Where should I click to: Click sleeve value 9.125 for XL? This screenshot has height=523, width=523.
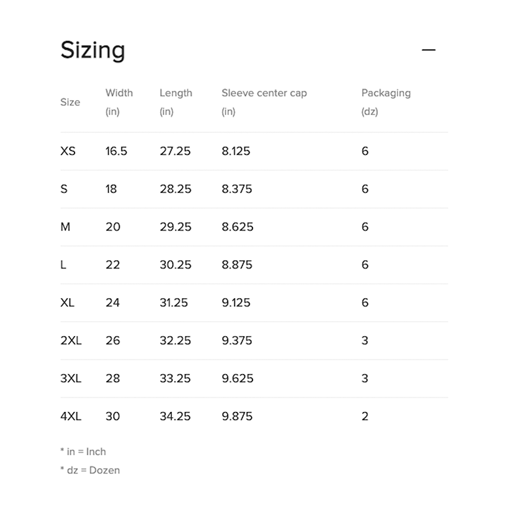pos(236,303)
